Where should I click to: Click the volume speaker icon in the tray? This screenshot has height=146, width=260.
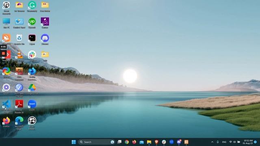pos(234,142)
